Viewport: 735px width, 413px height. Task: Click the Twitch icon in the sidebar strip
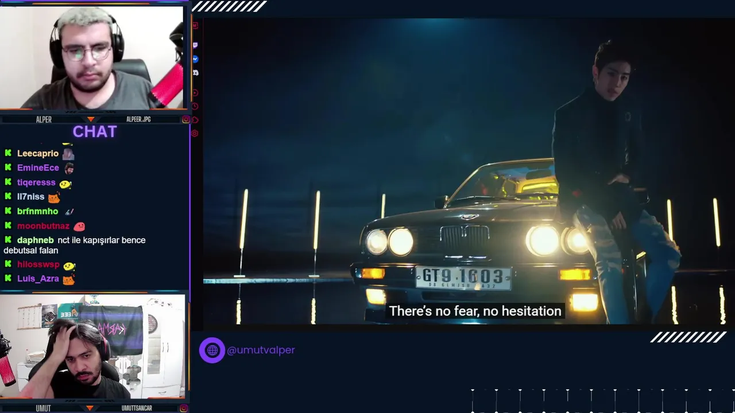(195, 45)
